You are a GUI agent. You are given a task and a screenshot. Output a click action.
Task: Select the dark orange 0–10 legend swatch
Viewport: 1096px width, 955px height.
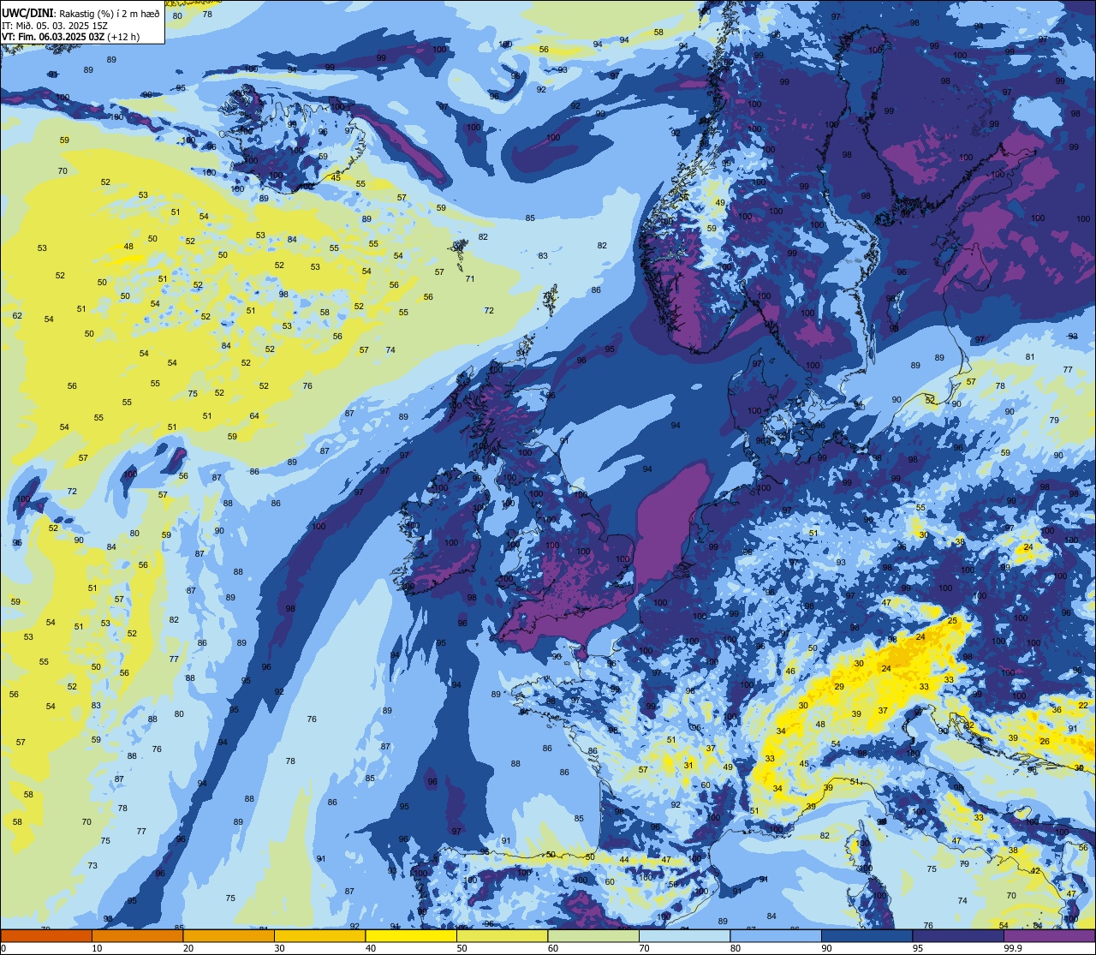pyautogui.click(x=46, y=935)
